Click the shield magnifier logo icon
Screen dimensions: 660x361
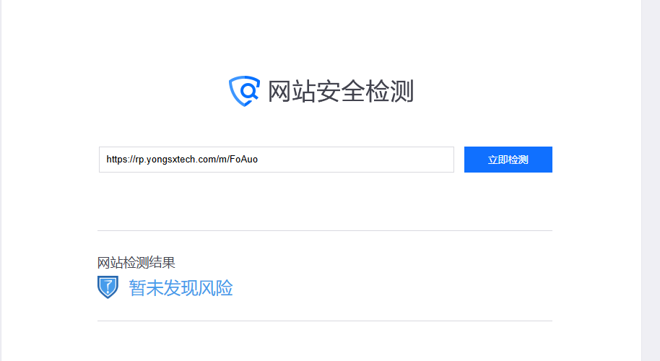click(x=244, y=91)
